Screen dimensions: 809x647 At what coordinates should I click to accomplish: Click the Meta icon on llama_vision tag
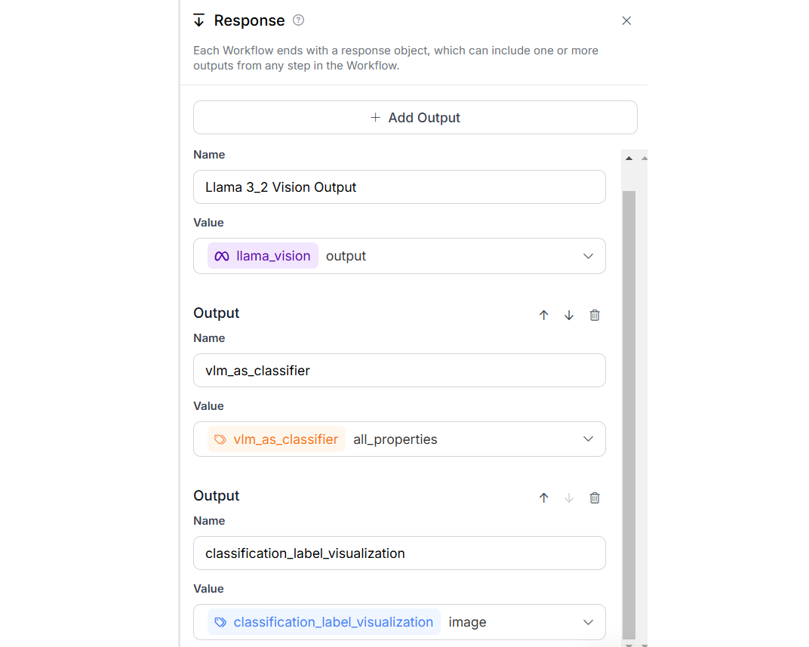click(222, 257)
